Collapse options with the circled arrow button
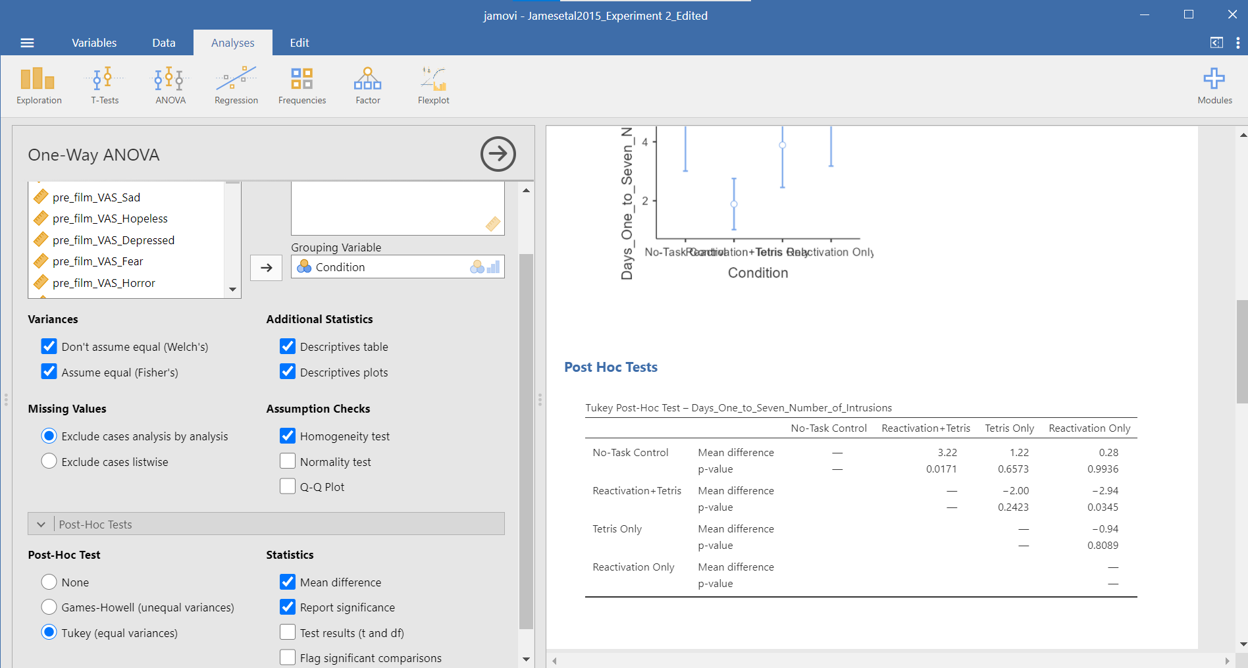This screenshot has height=668, width=1248. (498, 154)
